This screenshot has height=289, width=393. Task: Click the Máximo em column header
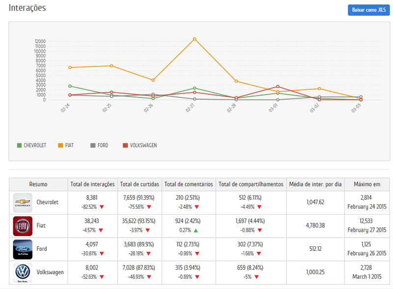(367, 184)
